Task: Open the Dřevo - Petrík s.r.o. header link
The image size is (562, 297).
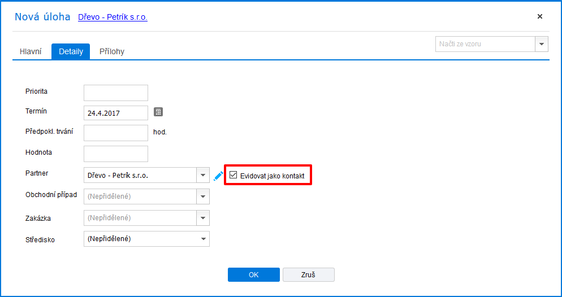Action: click(113, 17)
